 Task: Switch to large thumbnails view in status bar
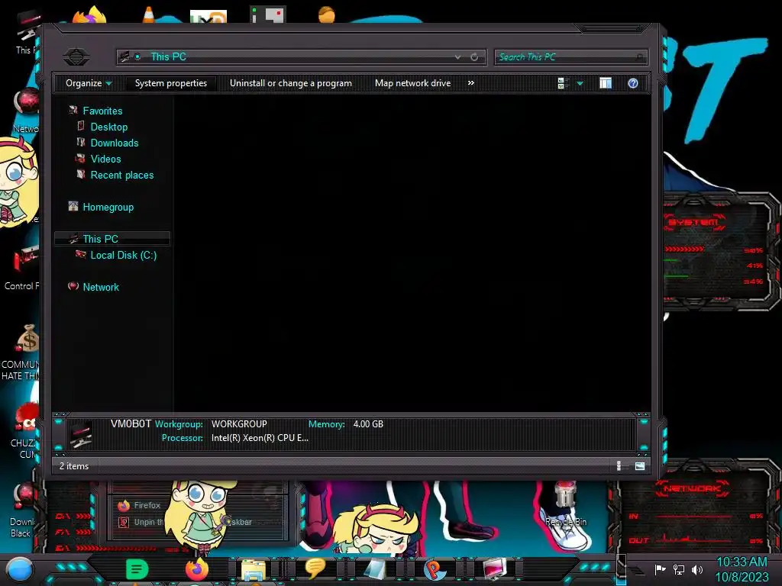pyautogui.click(x=640, y=466)
